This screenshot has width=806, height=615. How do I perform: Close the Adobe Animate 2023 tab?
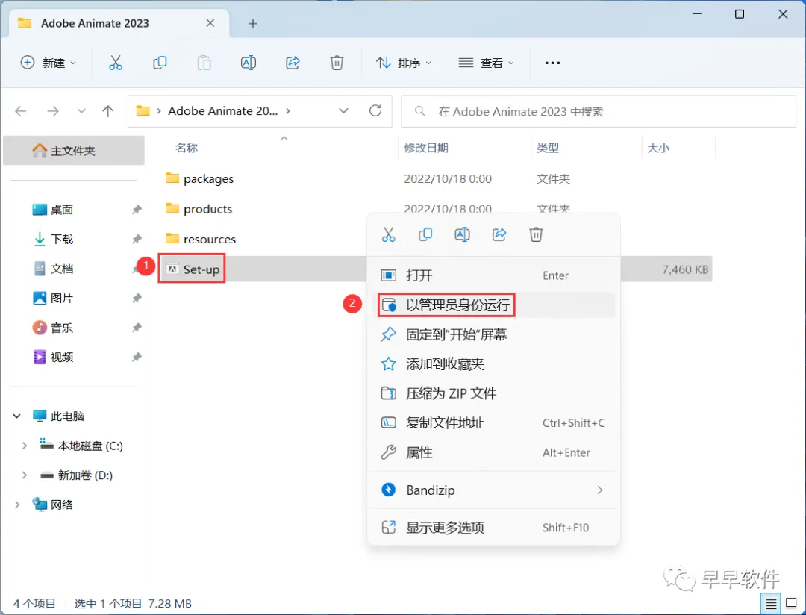pyautogui.click(x=210, y=23)
